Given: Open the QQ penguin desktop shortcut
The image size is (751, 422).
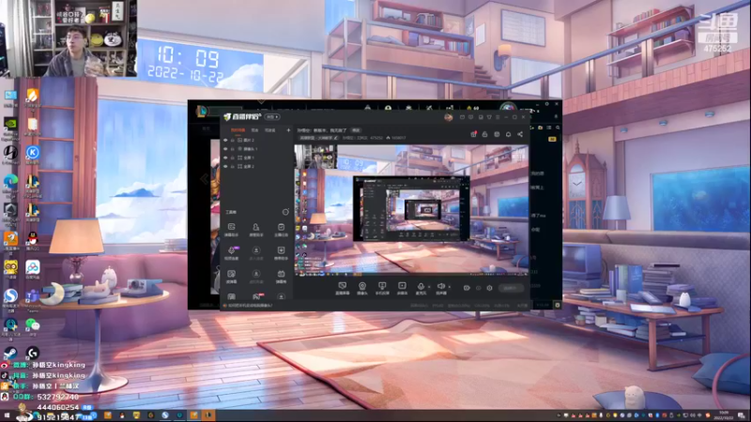Looking at the screenshot, I should coord(33,239).
